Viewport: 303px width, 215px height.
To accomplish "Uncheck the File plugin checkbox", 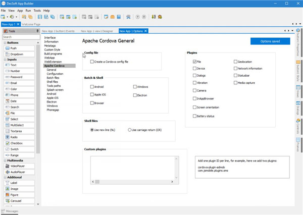I will [x=194, y=61].
